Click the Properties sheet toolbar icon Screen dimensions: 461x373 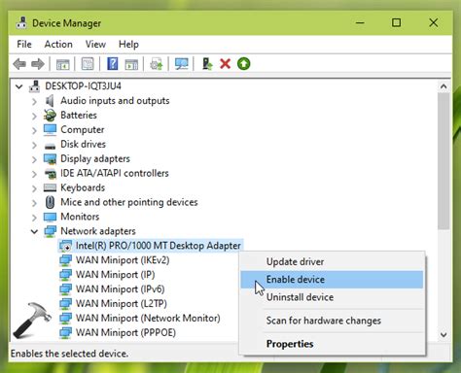point(88,64)
